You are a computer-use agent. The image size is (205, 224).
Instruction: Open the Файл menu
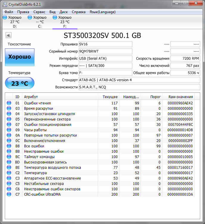pos(9,12)
